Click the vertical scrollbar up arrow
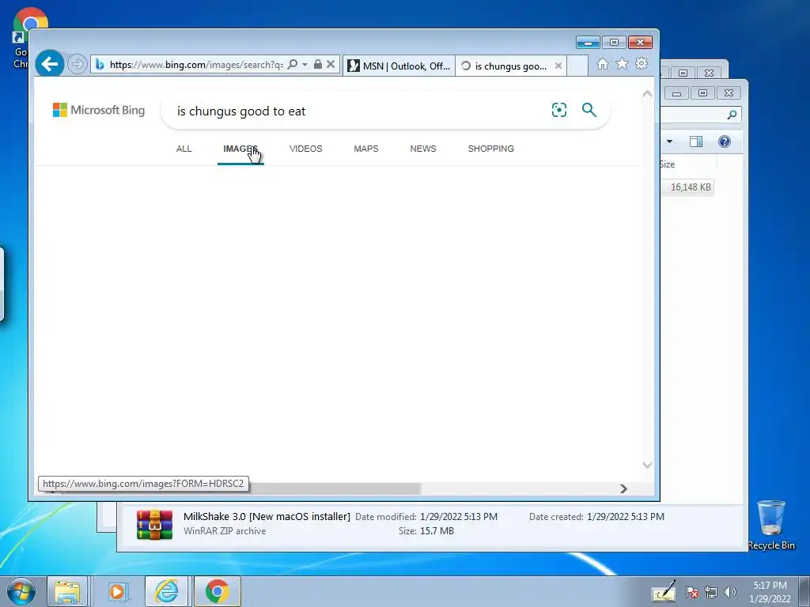The width and height of the screenshot is (810, 607). pyautogui.click(x=647, y=94)
